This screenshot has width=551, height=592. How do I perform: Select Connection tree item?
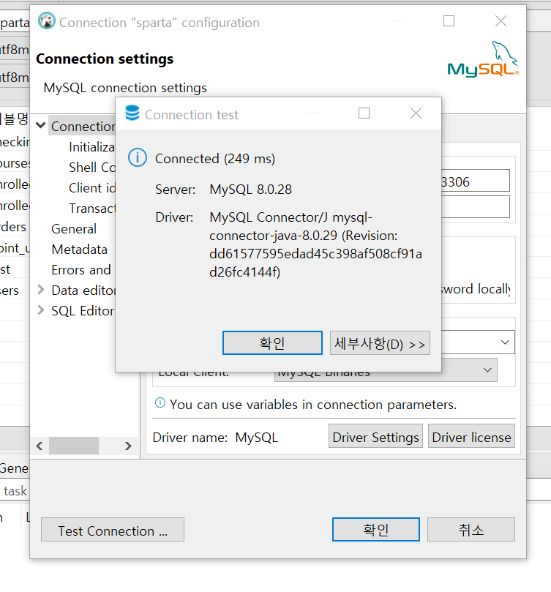(83, 126)
